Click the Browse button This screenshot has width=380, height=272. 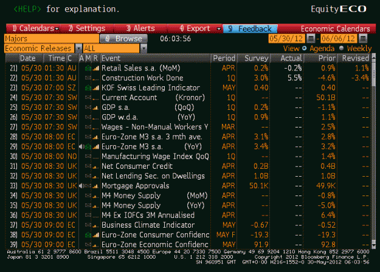(x=123, y=38)
